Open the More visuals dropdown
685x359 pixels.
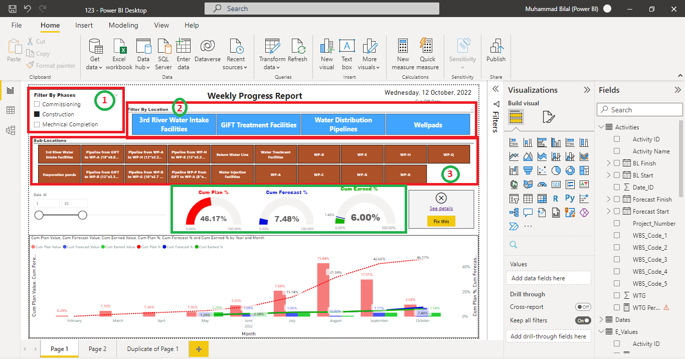point(370,54)
